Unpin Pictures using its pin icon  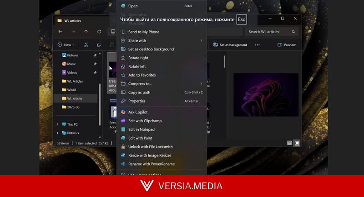point(95,55)
